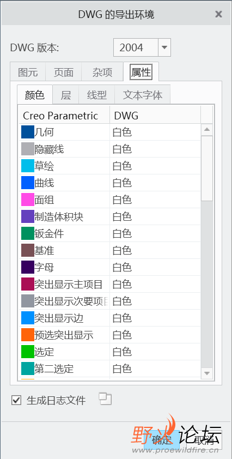The width and height of the screenshot is (232, 459).
Task: Toggle the 生成日志文件 checkbox
Action: coord(16,400)
